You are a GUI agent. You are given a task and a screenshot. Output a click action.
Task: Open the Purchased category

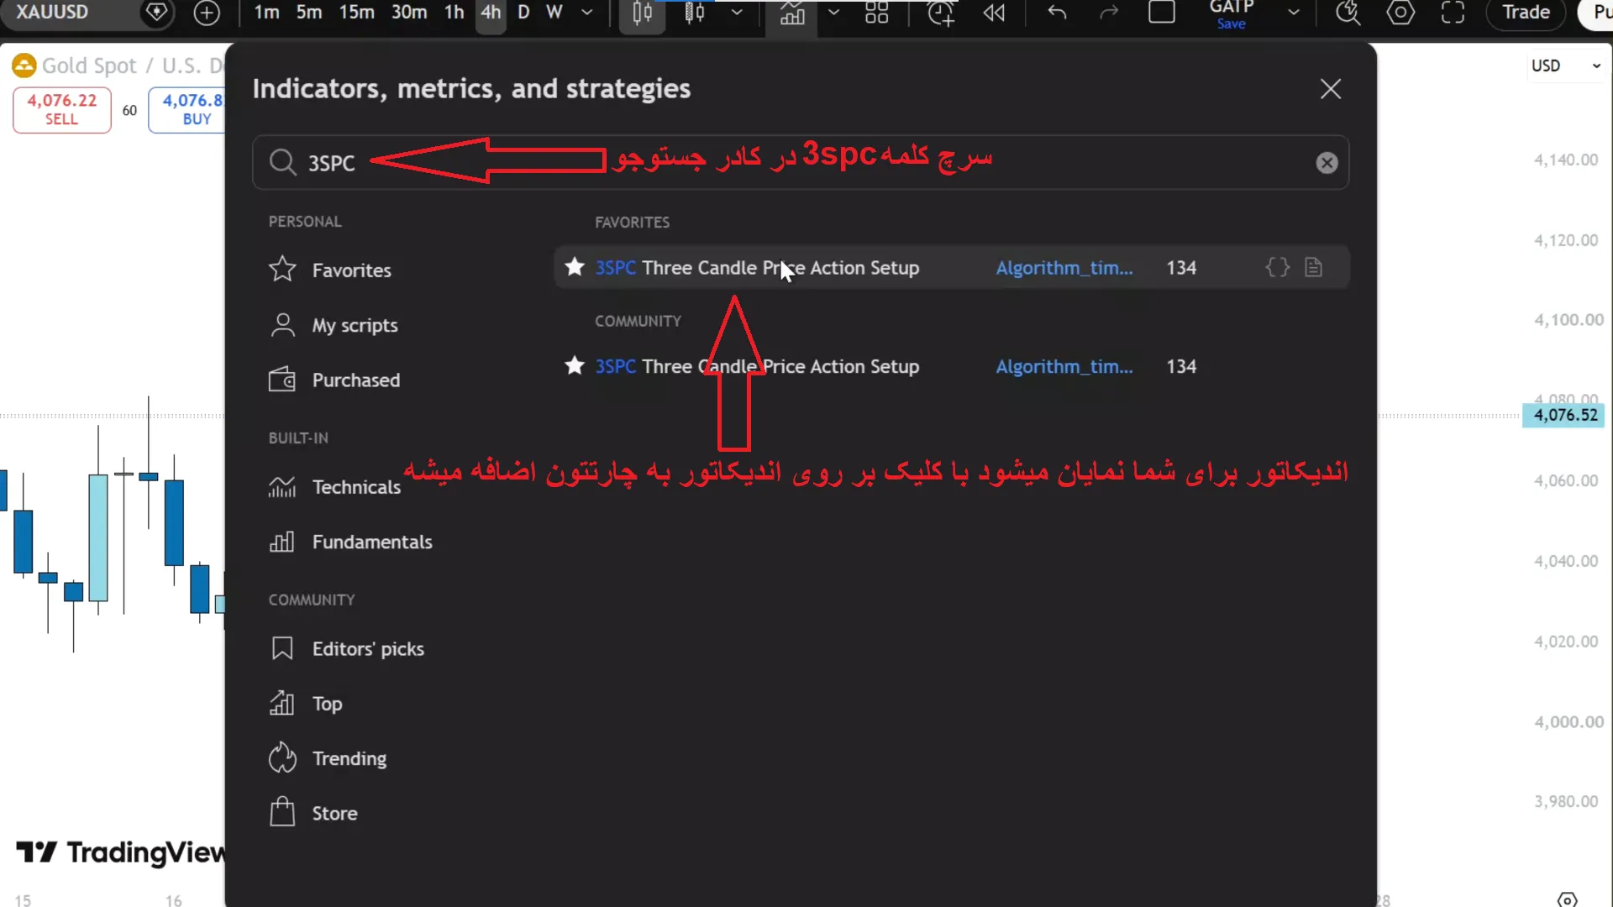tap(334, 380)
